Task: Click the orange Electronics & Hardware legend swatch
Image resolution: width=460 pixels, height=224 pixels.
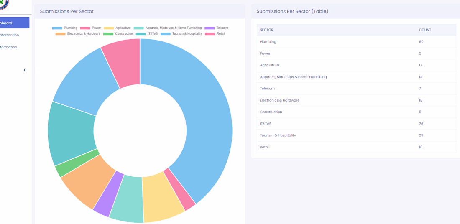Action: tap(60, 34)
